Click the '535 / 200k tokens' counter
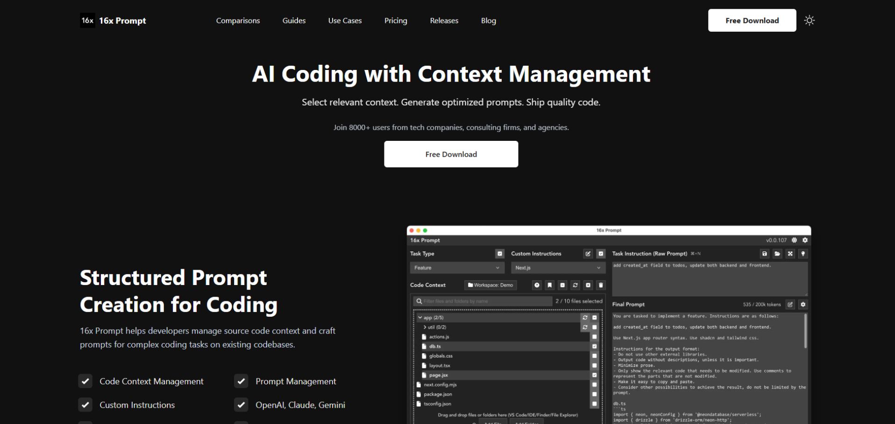895x424 pixels. tap(762, 305)
